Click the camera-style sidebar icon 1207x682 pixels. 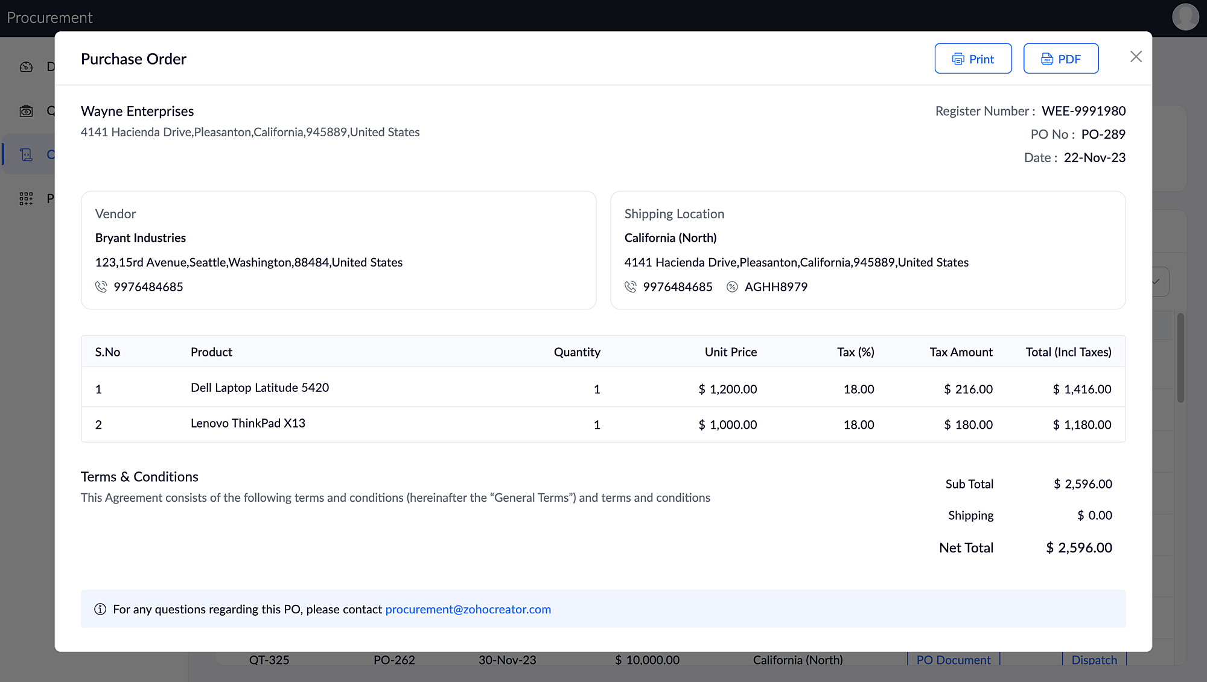click(x=26, y=111)
